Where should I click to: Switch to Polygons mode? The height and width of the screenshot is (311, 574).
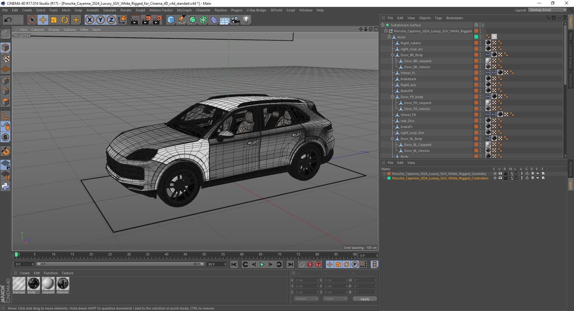(5, 102)
